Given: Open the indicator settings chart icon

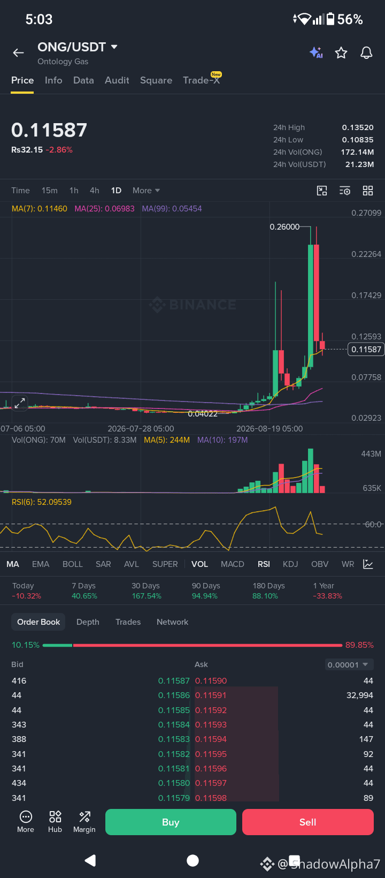Looking at the screenshot, I should (368, 564).
